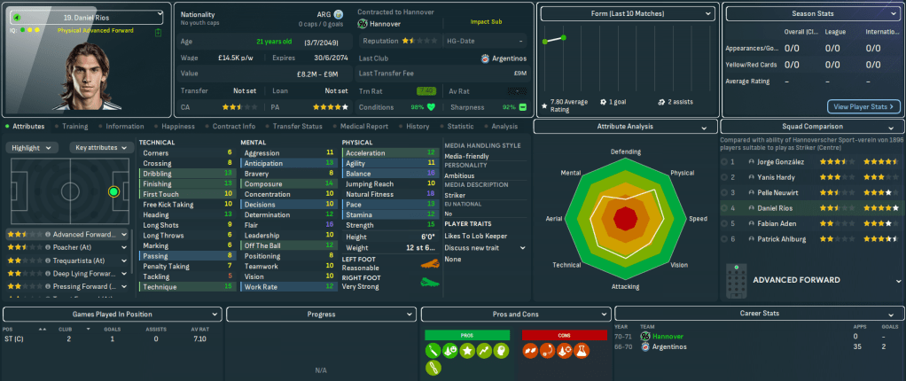
Task: Click the flask icon under Cons
Action: coord(582,350)
